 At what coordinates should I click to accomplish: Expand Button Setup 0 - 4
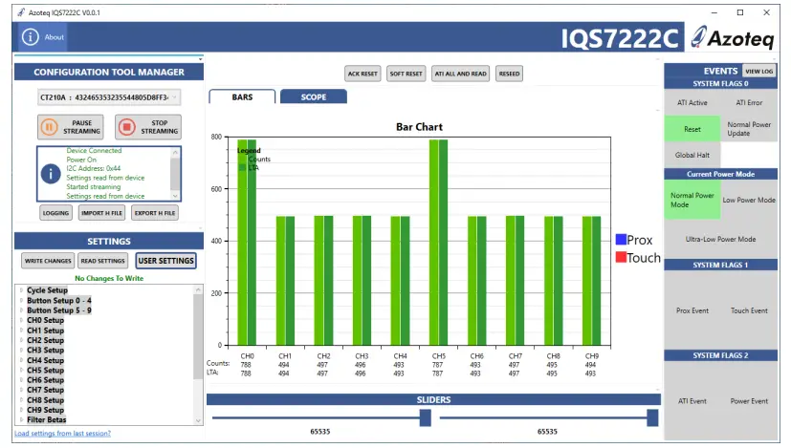click(21, 300)
